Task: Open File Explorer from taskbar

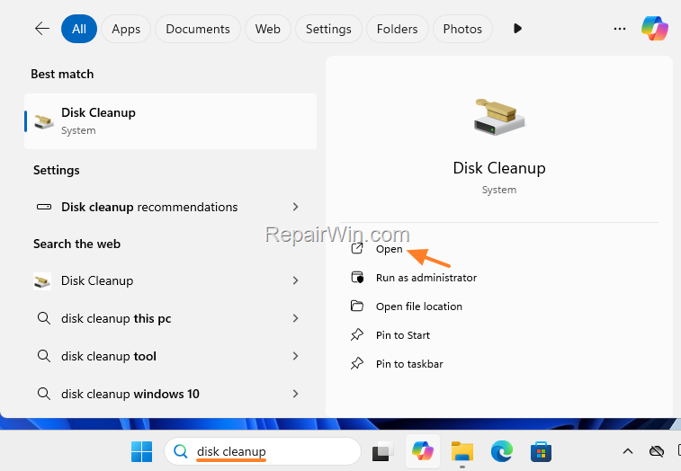Action: 461,451
